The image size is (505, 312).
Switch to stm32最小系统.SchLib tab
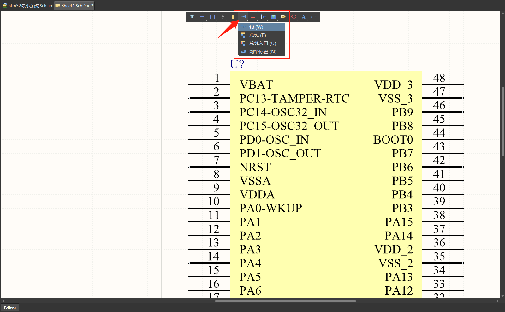(x=27, y=6)
